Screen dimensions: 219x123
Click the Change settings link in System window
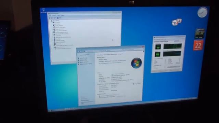137,84
